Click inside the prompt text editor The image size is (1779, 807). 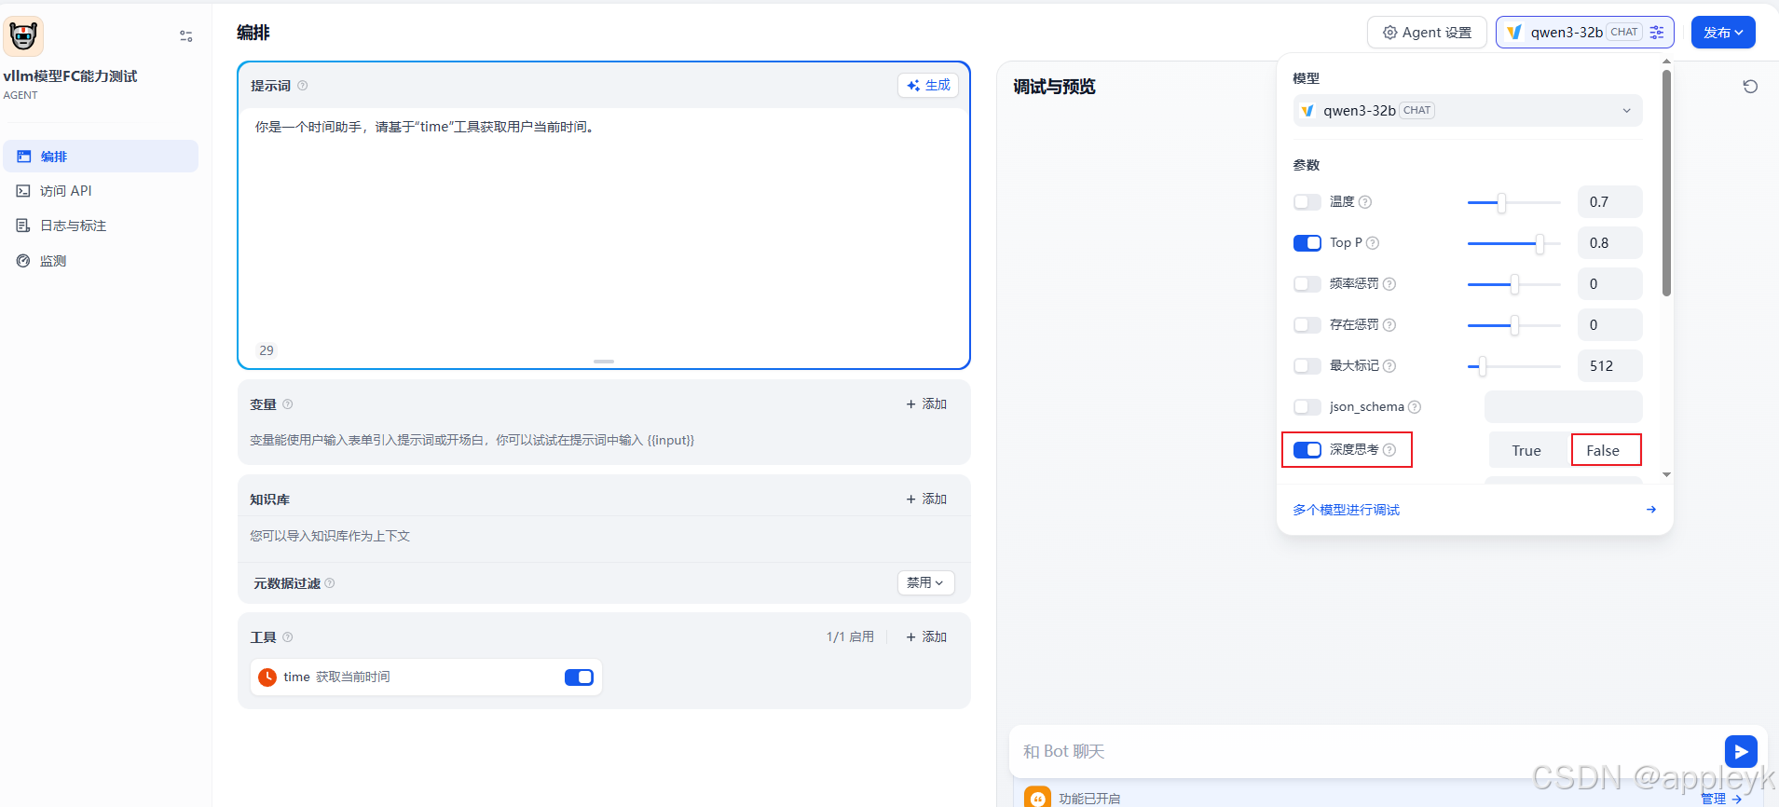603,224
